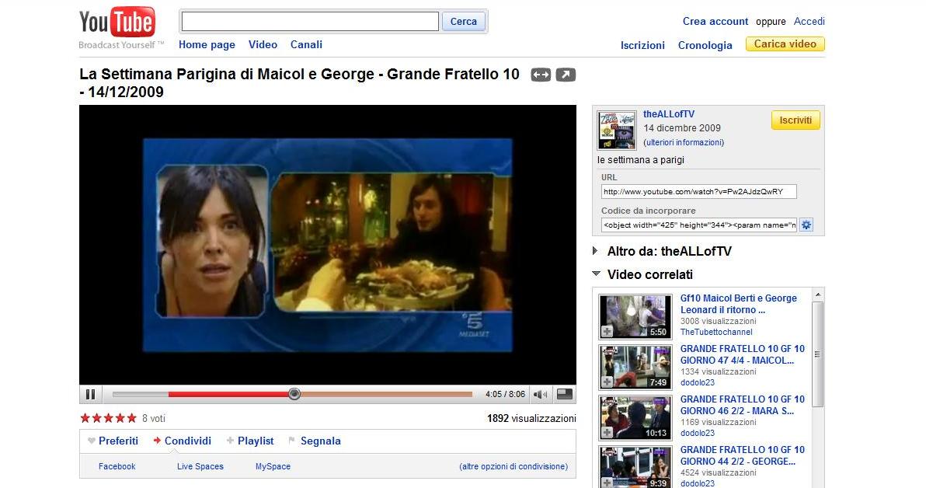Select the Segnala action tab
This screenshot has height=488, width=926.
[x=321, y=441]
